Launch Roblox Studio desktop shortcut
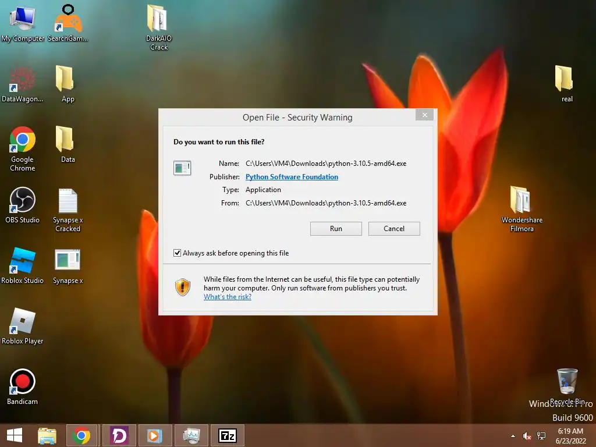Viewport: 596px width, 447px height. (x=23, y=265)
